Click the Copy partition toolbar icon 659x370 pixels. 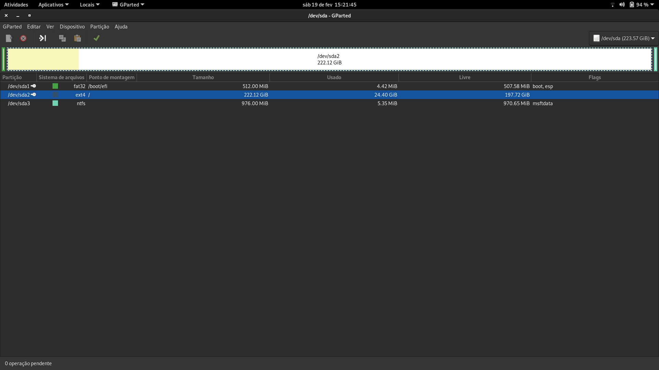point(62,38)
